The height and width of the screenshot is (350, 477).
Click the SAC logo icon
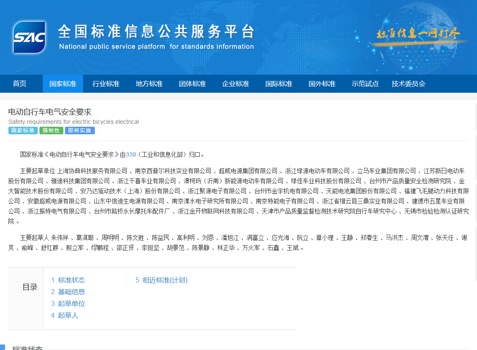(29, 37)
